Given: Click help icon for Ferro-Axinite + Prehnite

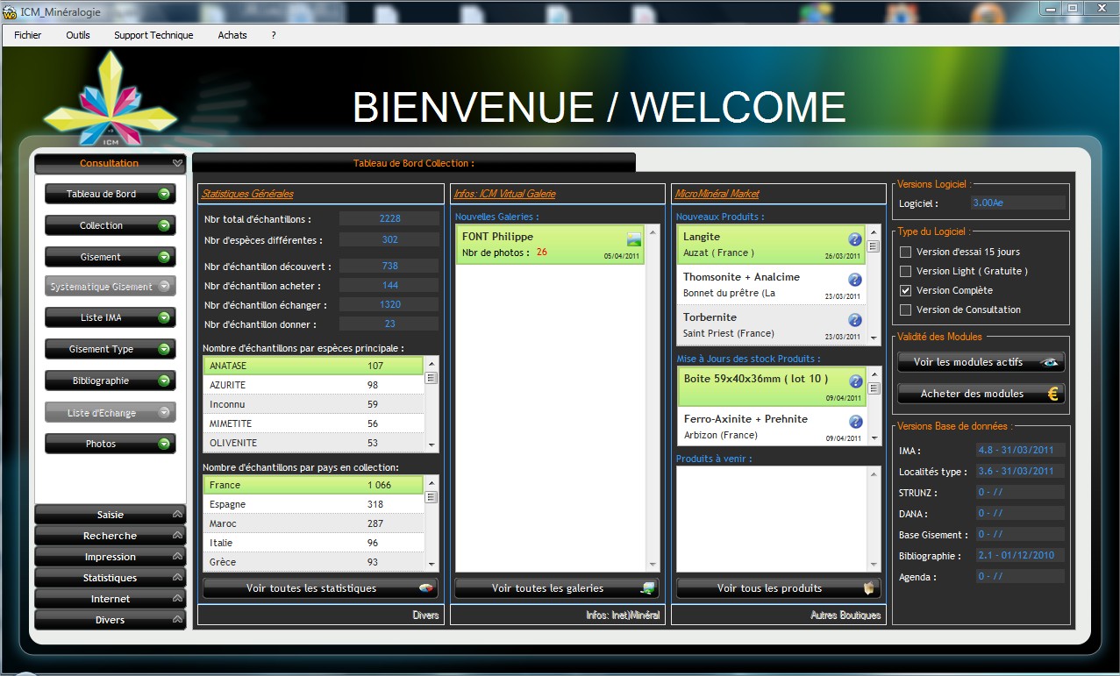Looking at the screenshot, I should pyautogui.click(x=855, y=422).
